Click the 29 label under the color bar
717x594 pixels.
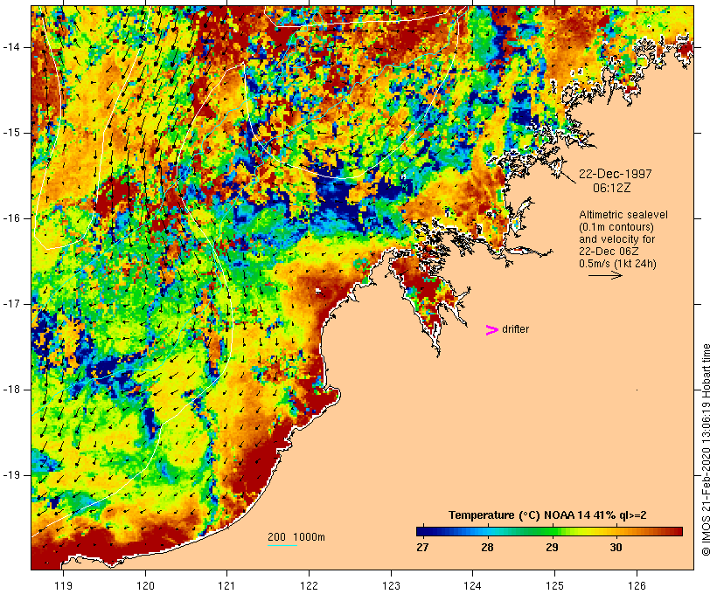(552, 548)
